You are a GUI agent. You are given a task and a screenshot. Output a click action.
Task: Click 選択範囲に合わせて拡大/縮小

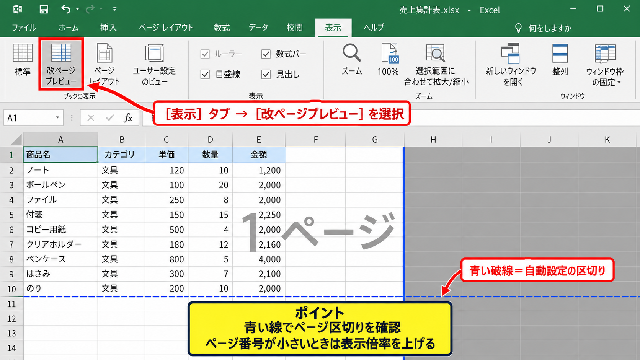436,64
